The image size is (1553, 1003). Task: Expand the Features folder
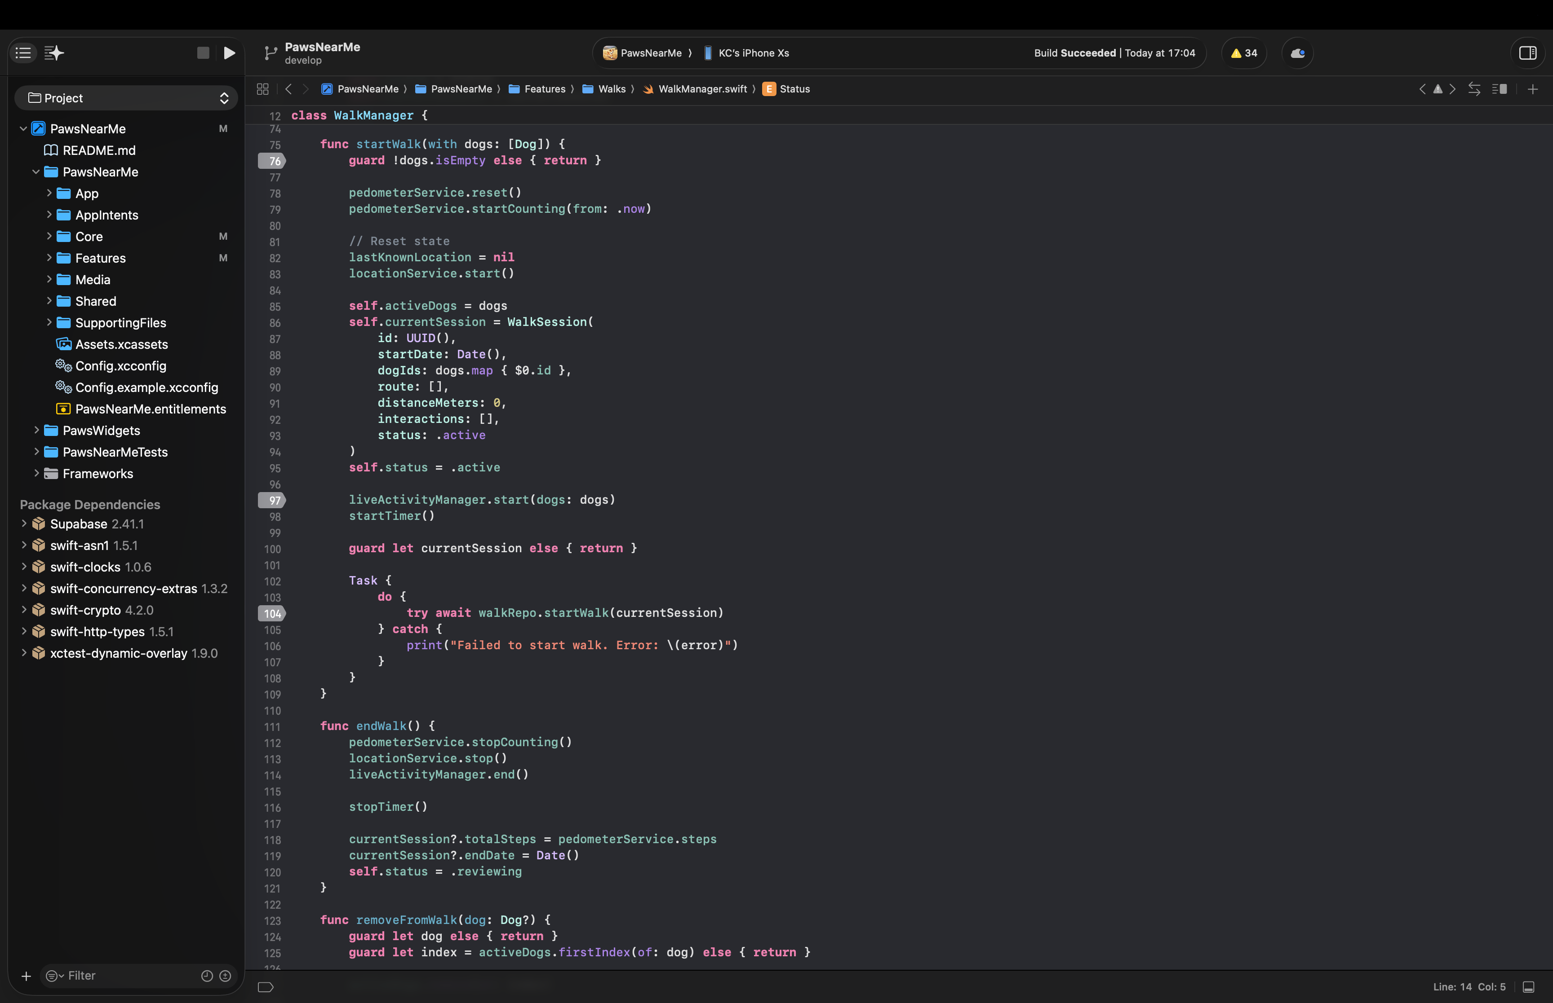(x=49, y=258)
